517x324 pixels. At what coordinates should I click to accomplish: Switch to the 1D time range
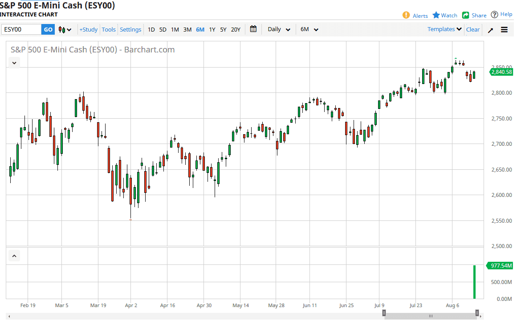pyautogui.click(x=151, y=30)
